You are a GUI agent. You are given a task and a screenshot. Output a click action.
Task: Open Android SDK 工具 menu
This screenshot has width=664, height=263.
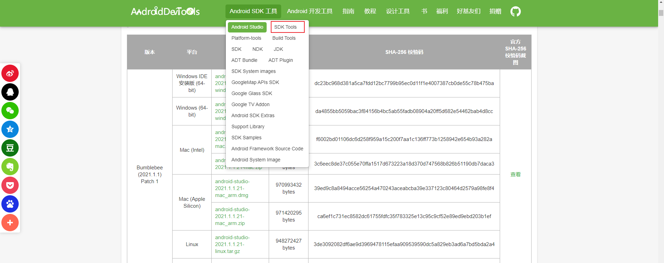pyautogui.click(x=253, y=11)
